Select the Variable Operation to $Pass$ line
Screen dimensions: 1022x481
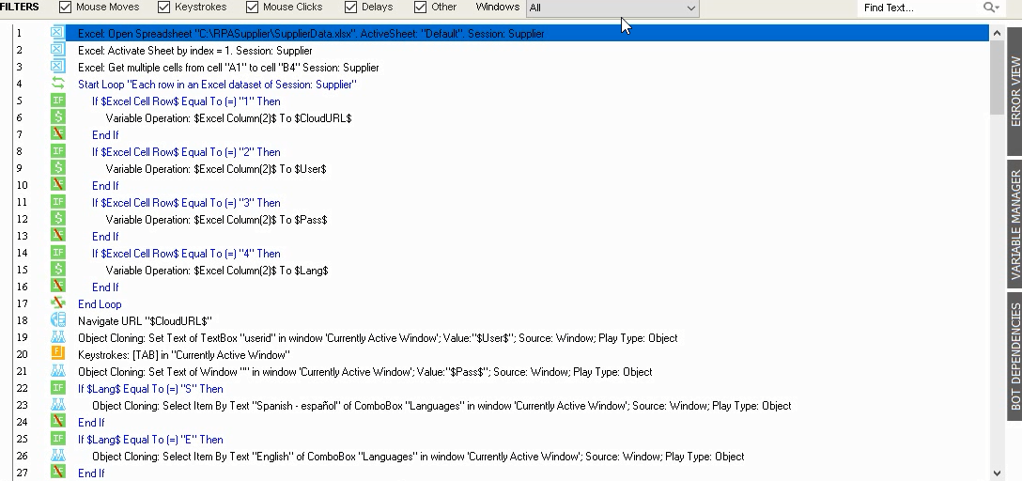point(216,220)
